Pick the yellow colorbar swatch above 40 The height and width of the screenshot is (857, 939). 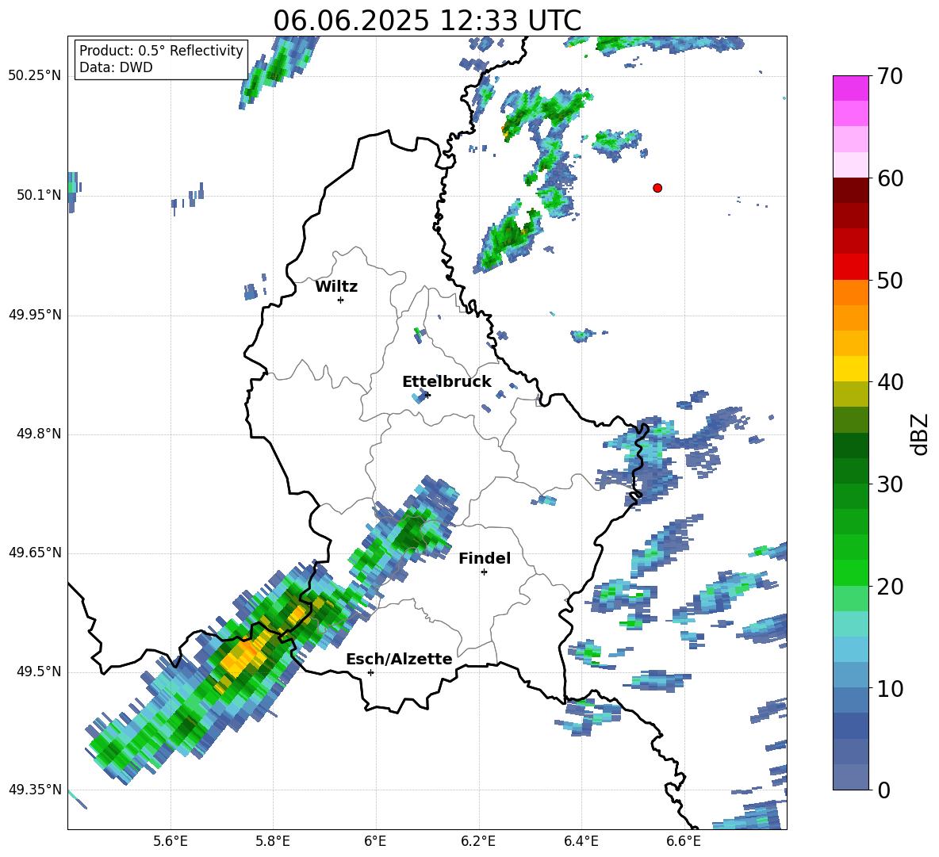850,369
